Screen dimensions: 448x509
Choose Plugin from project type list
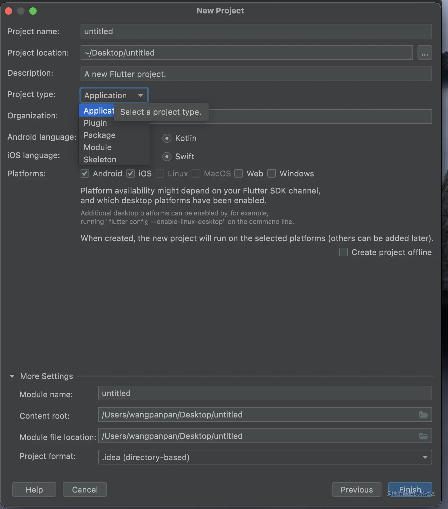[x=95, y=123]
